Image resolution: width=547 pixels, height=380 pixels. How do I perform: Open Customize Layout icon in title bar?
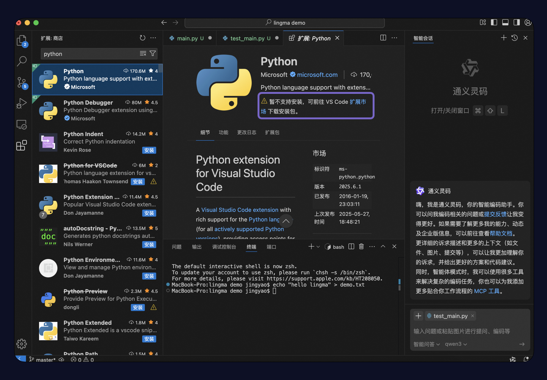point(483,23)
